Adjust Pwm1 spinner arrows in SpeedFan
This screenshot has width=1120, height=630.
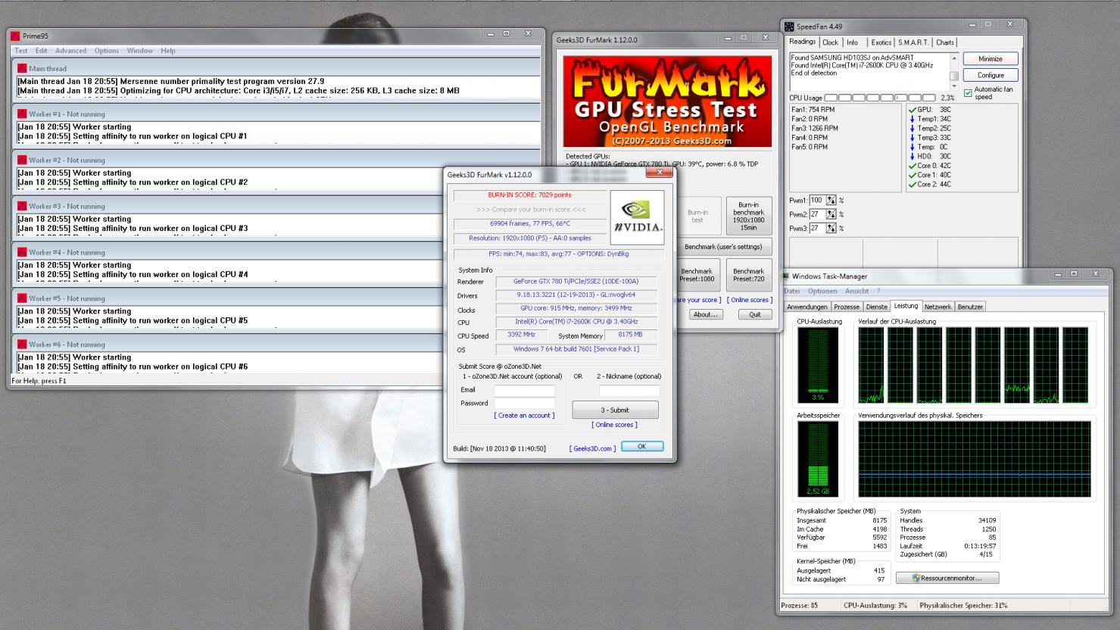(831, 200)
